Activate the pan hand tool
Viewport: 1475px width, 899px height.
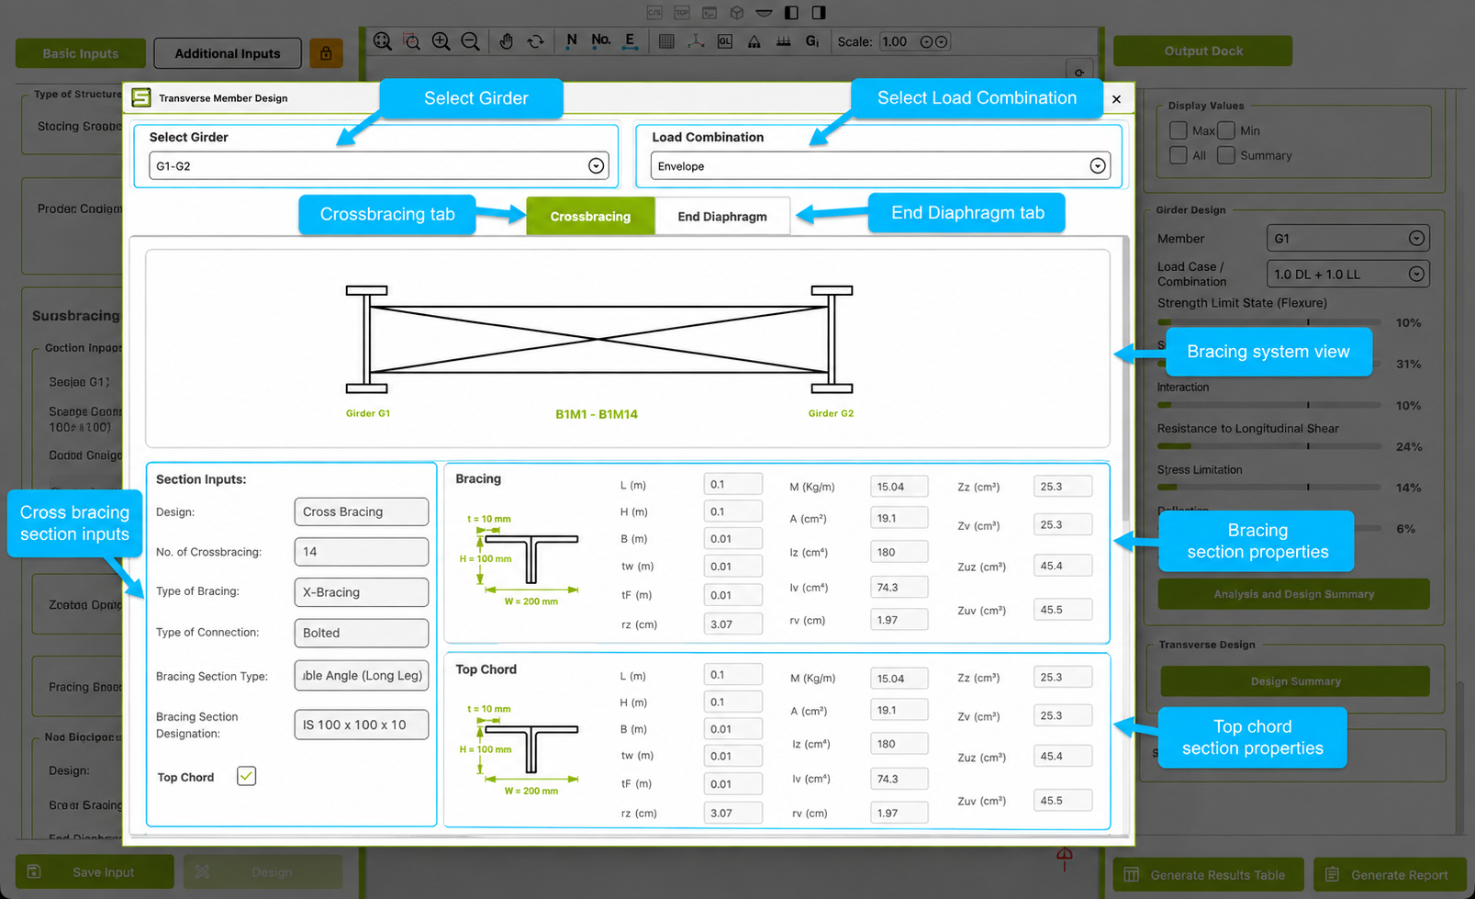[x=507, y=41]
